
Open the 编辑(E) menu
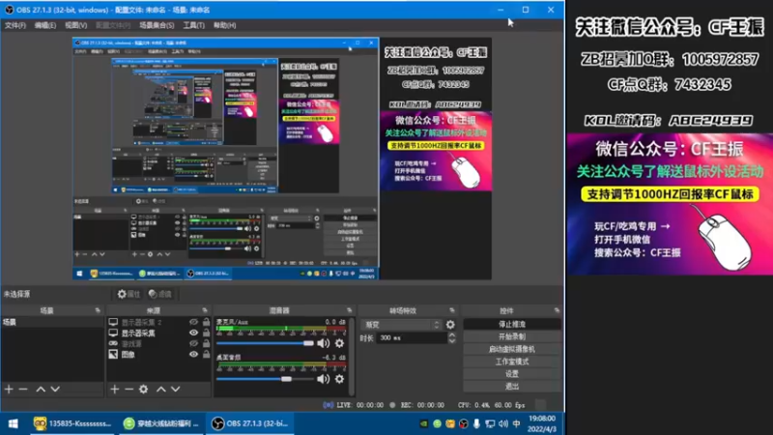click(44, 25)
